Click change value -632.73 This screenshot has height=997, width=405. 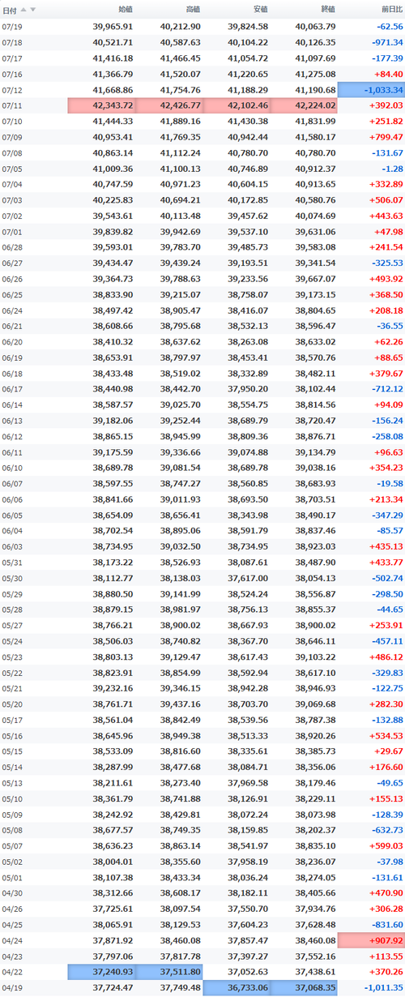386,830
